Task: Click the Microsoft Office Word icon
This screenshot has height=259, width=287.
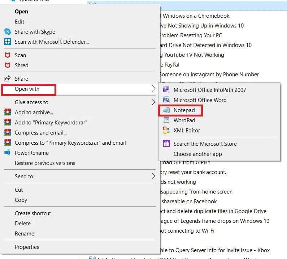Action: pyautogui.click(x=166, y=100)
